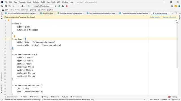
Task: Show hidden tabs chevron dropdown
Action: (x=172, y=13)
